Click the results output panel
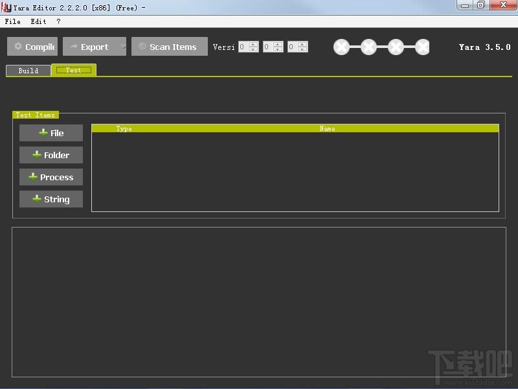This screenshot has height=389, width=518. (259, 302)
